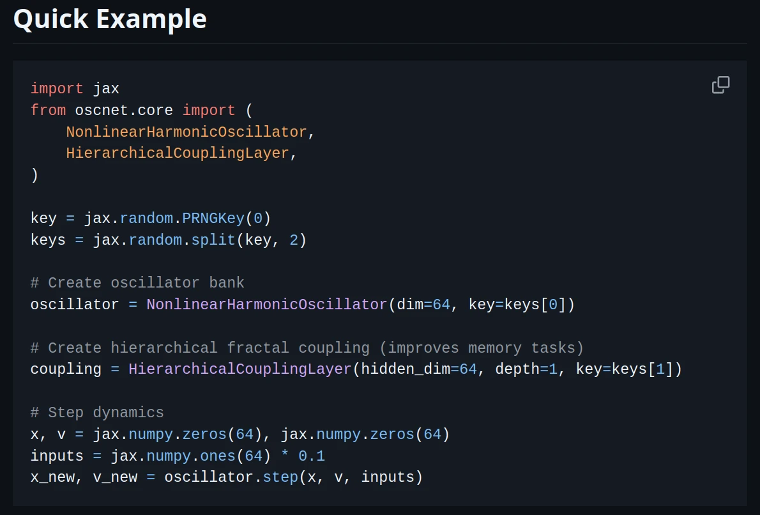Click 'ones' in the jax.numpy.ones call
The width and height of the screenshot is (760, 515).
pyautogui.click(x=222, y=456)
